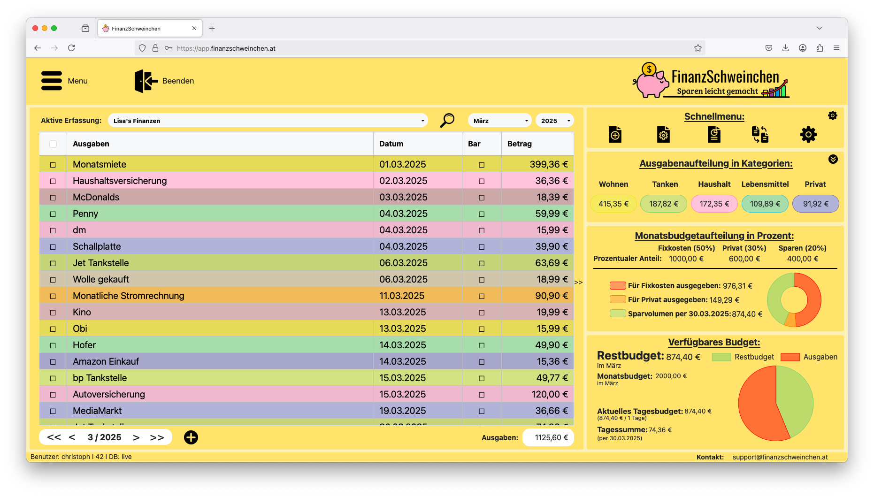
Task: Open the report chart document icon
Action: (x=714, y=135)
